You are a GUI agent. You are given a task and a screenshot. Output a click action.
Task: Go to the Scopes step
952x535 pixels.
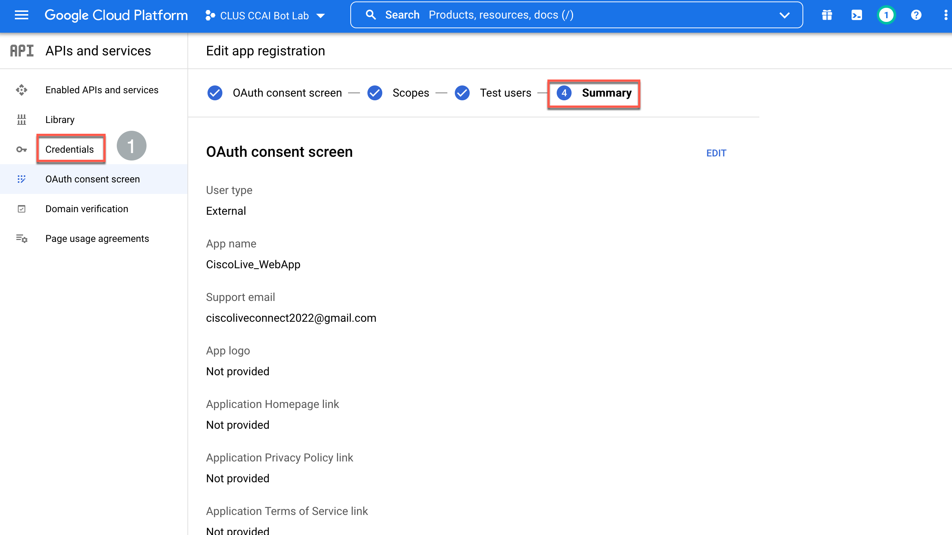tap(411, 93)
